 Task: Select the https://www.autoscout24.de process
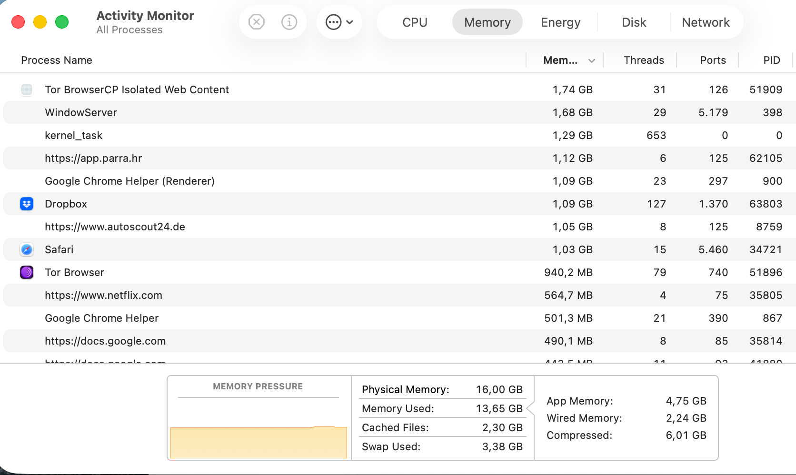tap(115, 227)
